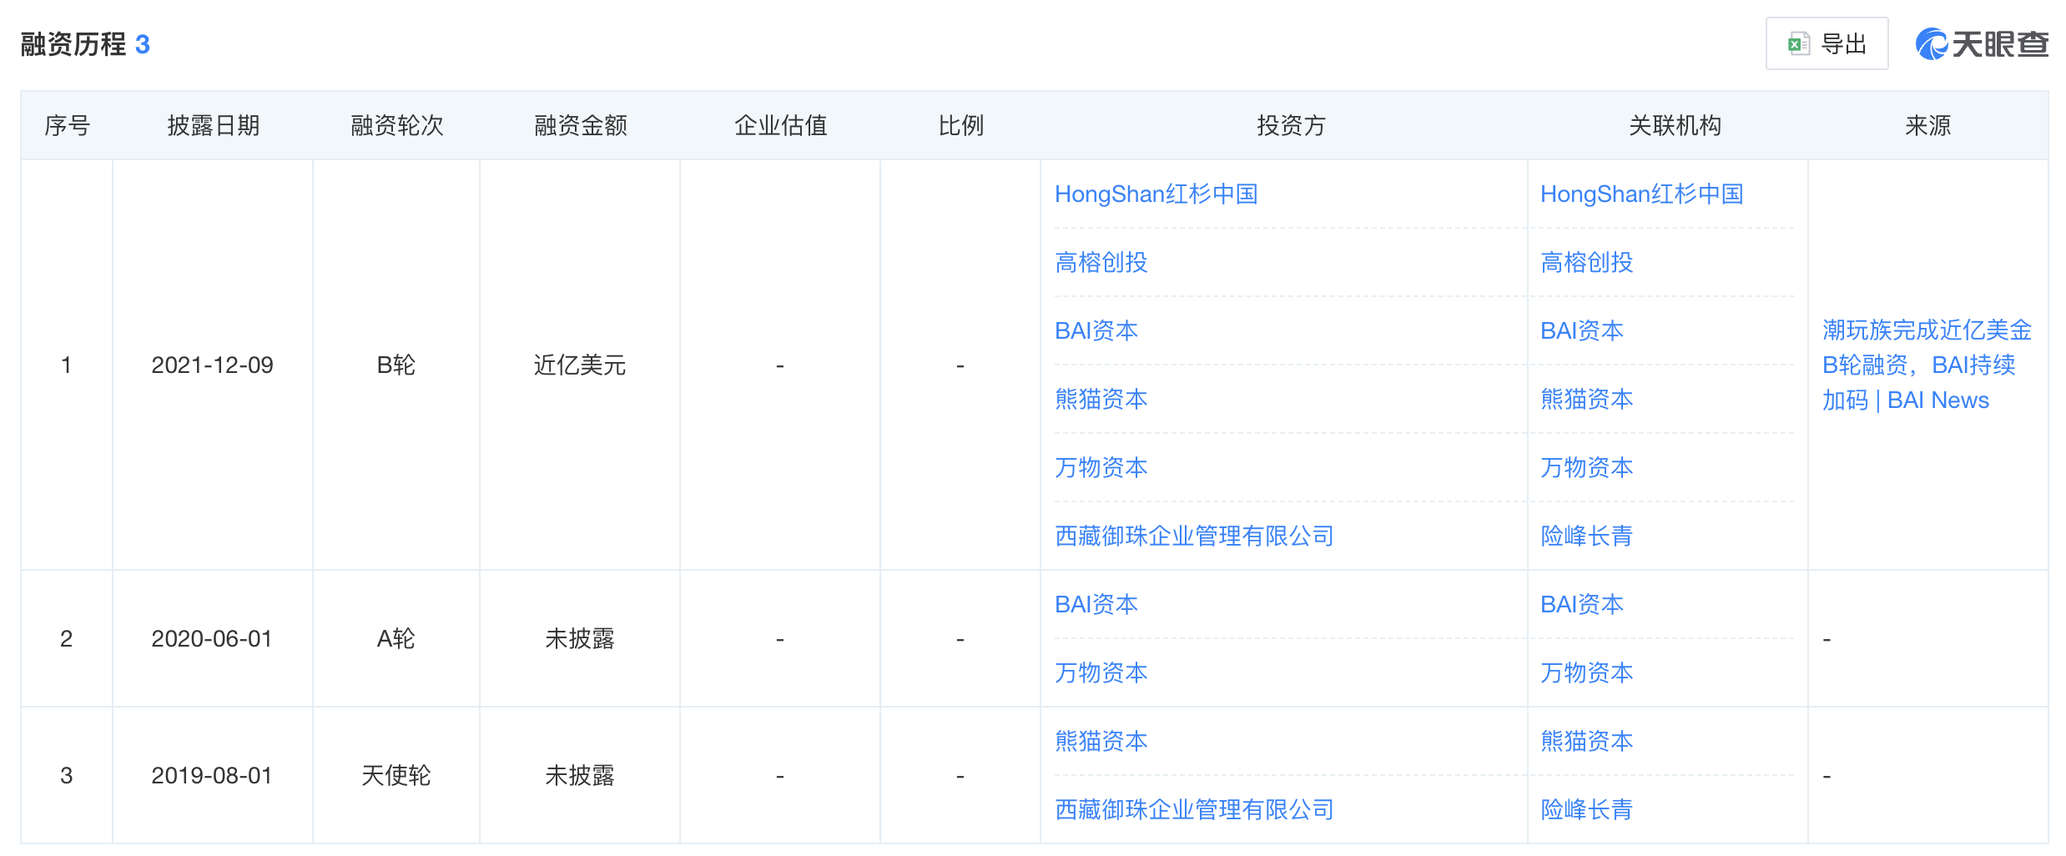Click the 天眼查 logo
The width and height of the screenshot is (2066, 856).
pos(1982,44)
